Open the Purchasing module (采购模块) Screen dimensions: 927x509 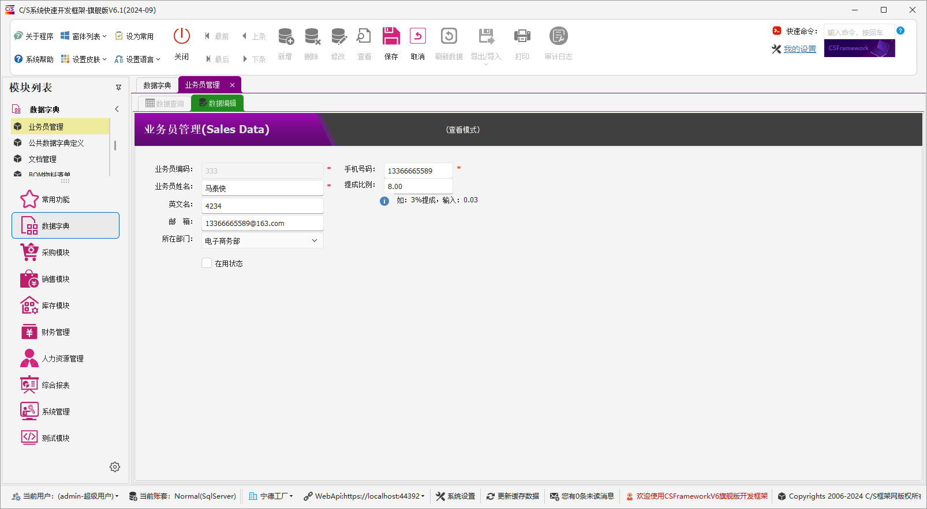(x=65, y=252)
